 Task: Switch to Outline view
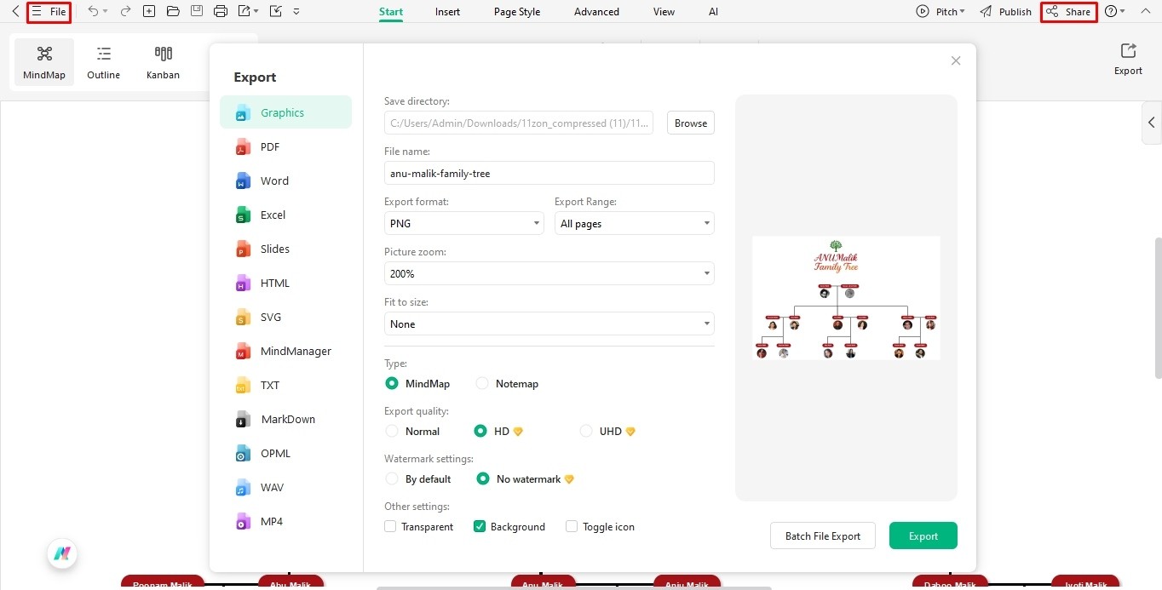coord(103,60)
